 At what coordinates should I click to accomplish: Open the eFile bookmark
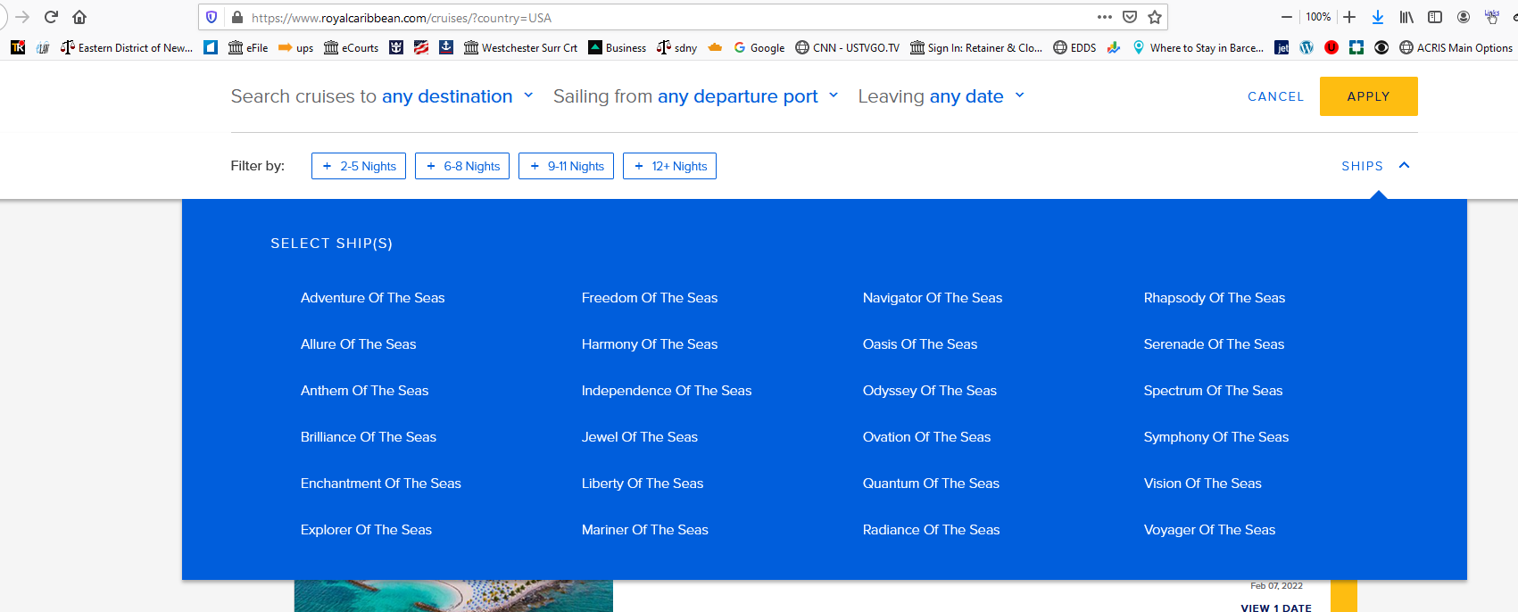click(248, 47)
